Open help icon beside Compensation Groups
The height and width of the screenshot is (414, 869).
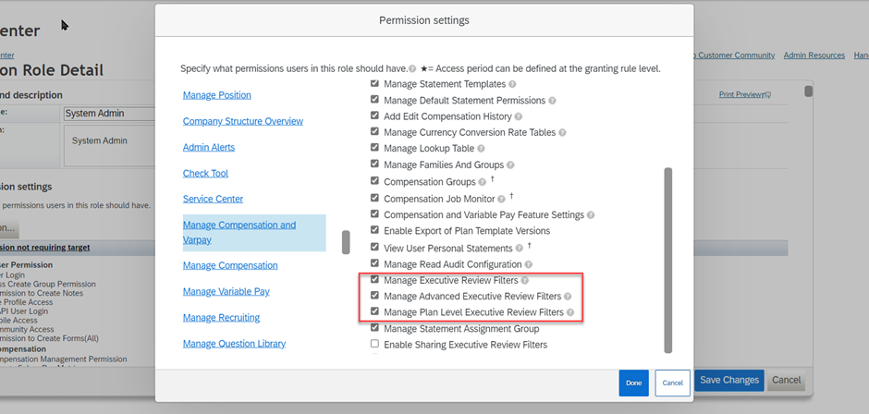pyautogui.click(x=483, y=182)
